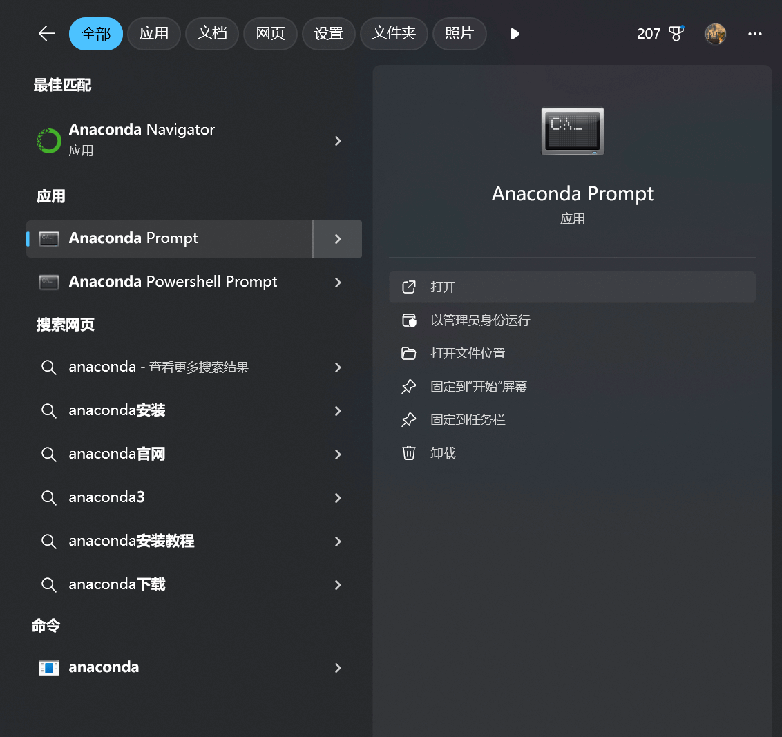This screenshot has height=737, width=782.
Task: Click the shield icon for 以管理员身份运行
Action: click(408, 320)
